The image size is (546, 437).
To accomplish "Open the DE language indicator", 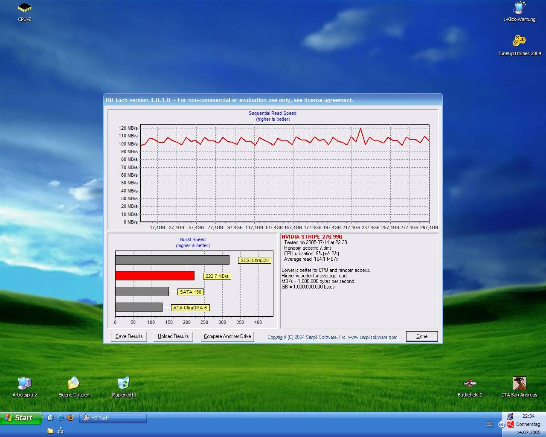I will [x=489, y=424].
